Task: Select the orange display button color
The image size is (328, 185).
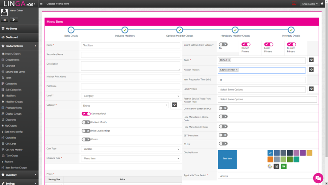Action: 270,159
